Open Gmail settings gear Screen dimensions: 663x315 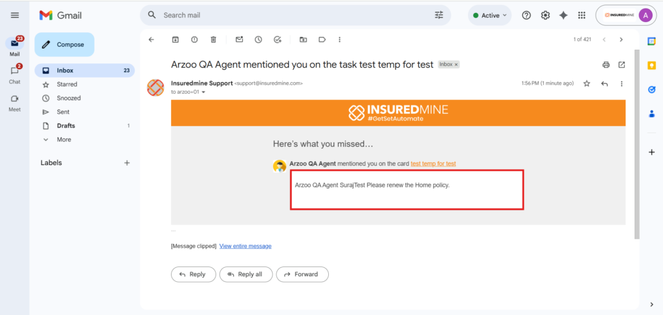pos(545,16)
